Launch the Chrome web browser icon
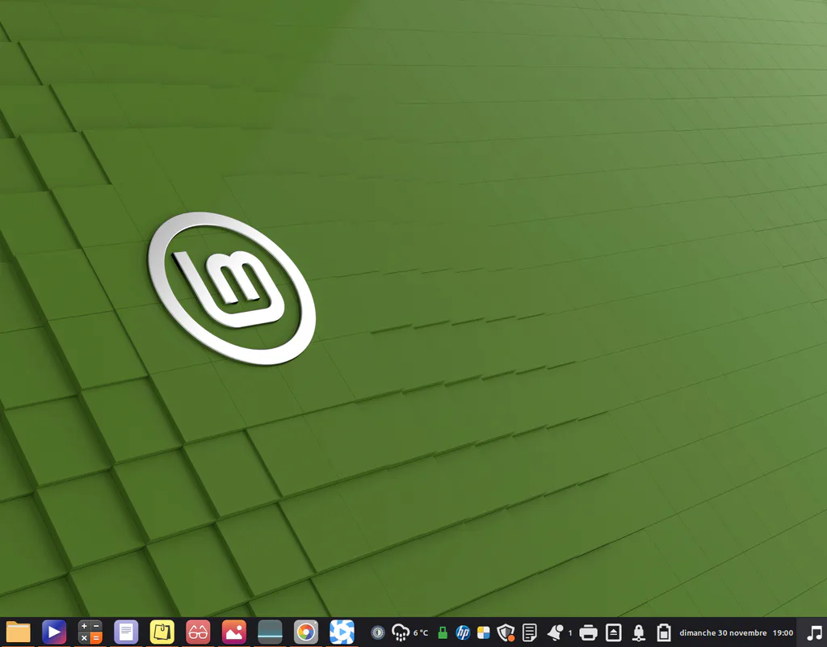827x647 pixels. pos(306,632)
